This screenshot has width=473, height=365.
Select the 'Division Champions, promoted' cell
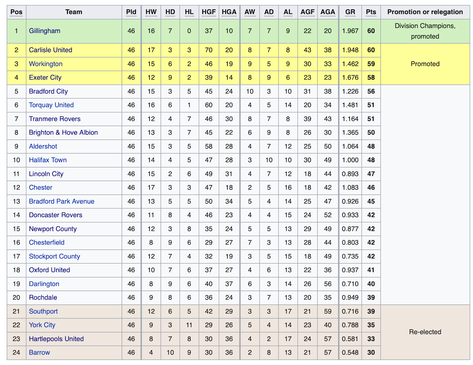click(x=425, y=31)
